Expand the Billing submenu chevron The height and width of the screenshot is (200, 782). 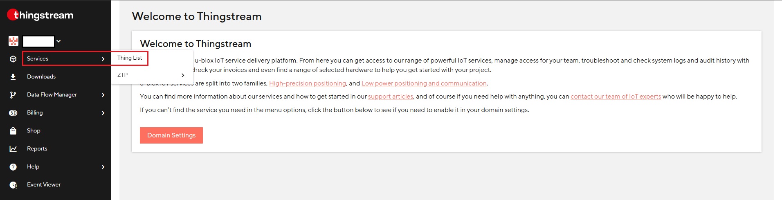pyautogui.click(x=103, y=113)
